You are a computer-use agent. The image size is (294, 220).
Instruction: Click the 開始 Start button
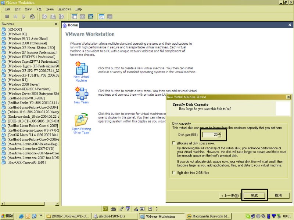(7, 216)
